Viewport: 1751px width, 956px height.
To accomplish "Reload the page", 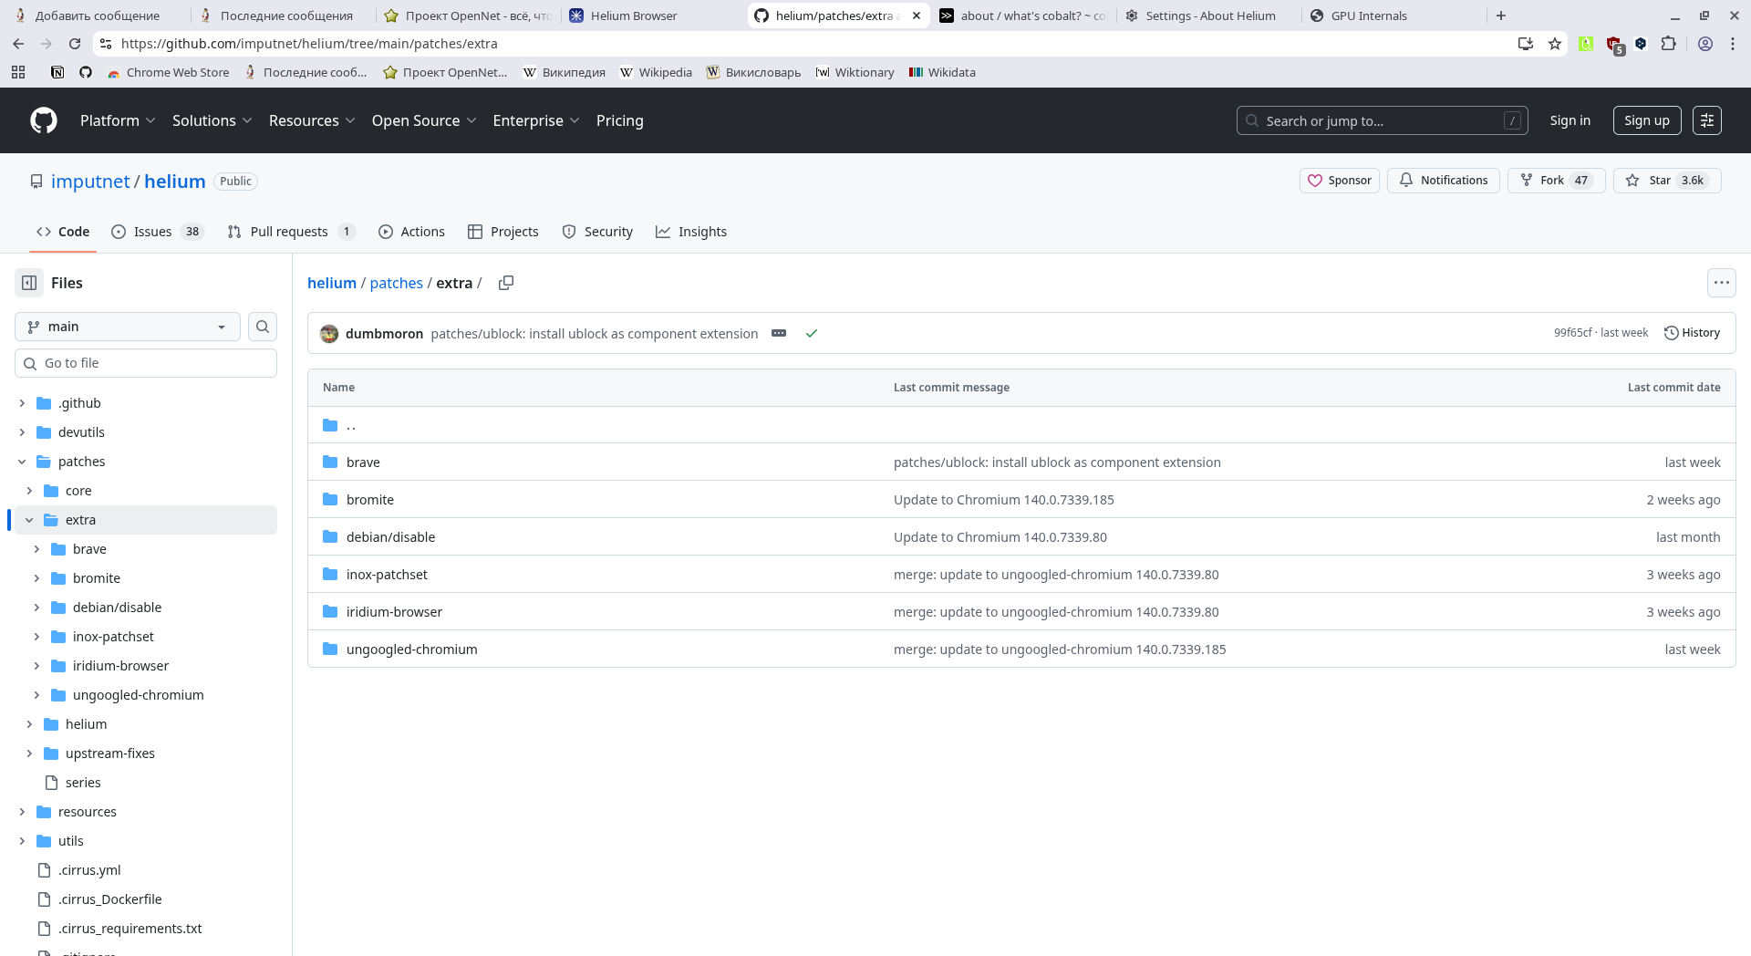I will pos(75,44).
